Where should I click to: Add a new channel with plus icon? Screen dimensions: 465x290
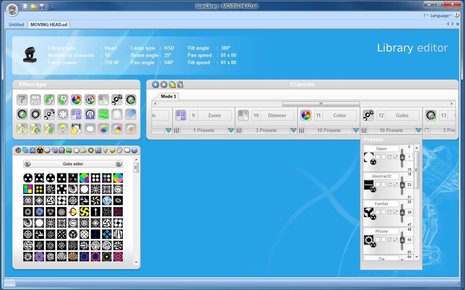[x=155, y=85]
